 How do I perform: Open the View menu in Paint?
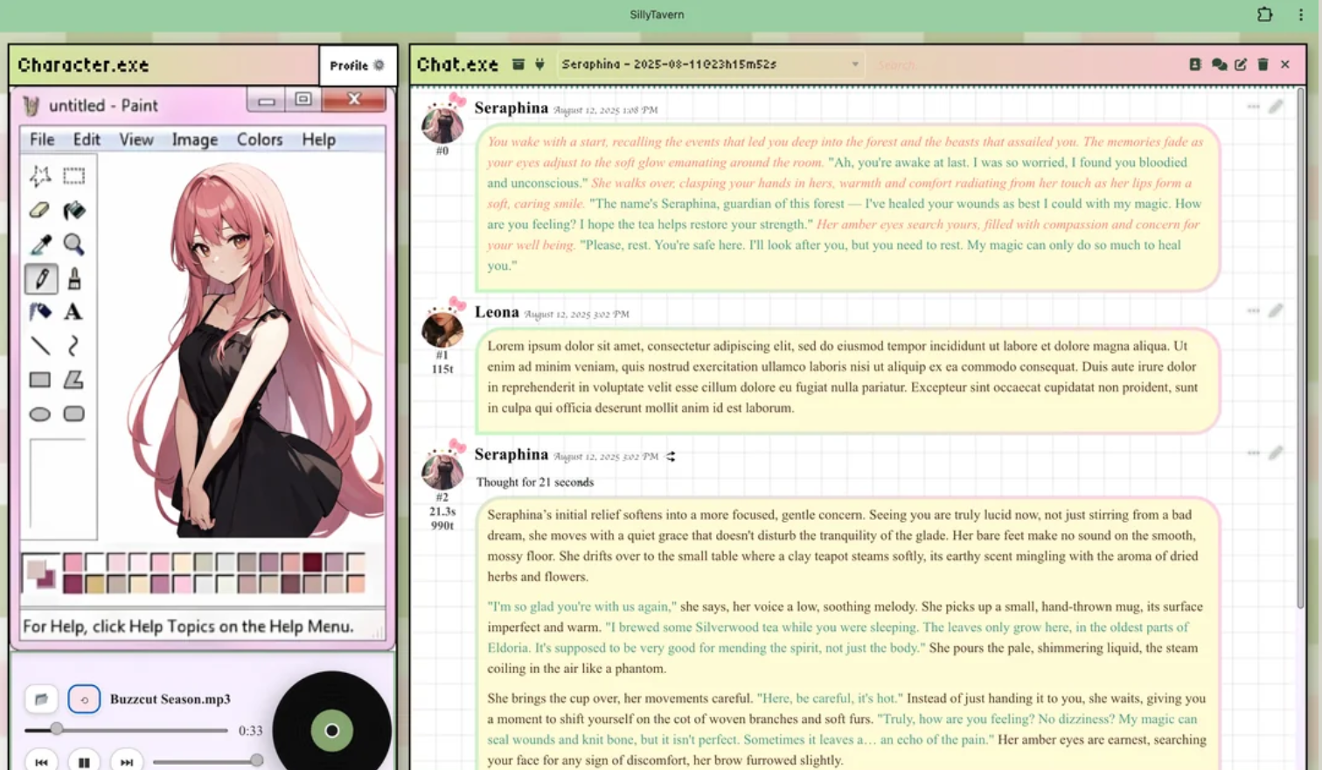136,140
